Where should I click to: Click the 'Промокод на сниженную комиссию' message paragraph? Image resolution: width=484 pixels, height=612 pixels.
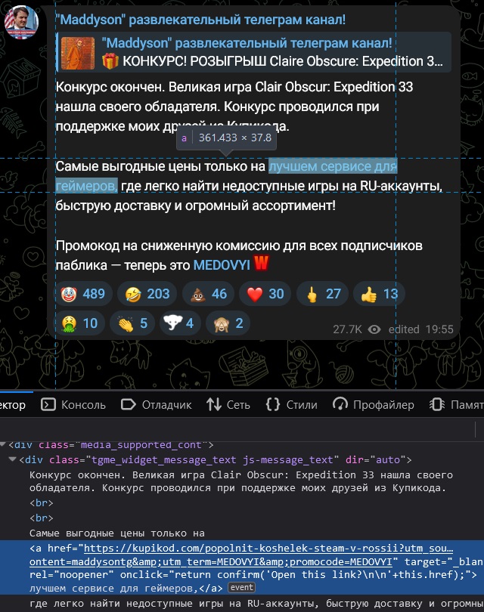click(239, 255)
